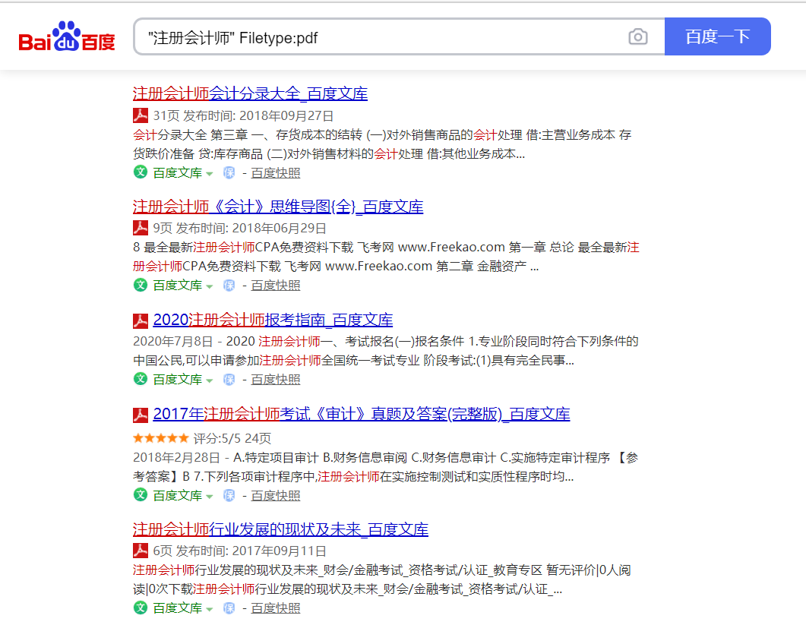This screenshot has width=806, height=625.
Task: Click the 百度一下 search button
Action: click(x=718, y=36)
